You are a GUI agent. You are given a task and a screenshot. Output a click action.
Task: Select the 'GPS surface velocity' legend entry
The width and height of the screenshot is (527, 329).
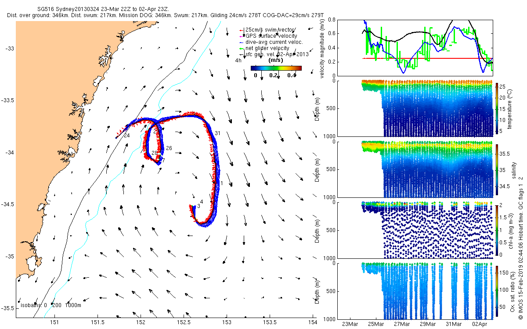point(268,36)
